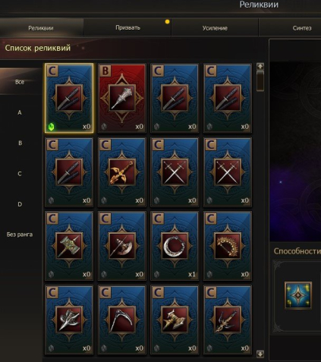The width and height of the screenshot is (321, 362).
Task: Choose the golden double-headed axe relic card
Action: click(x=175, y=320)
